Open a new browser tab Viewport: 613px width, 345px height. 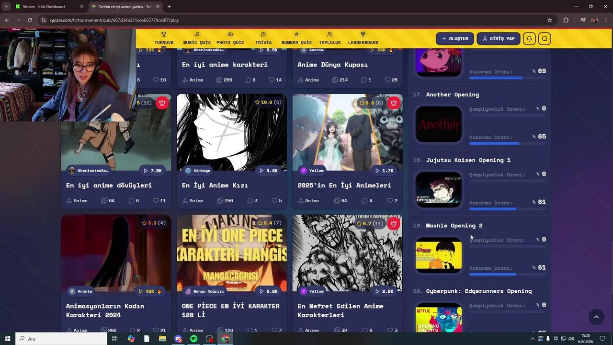tap(169, 7)
